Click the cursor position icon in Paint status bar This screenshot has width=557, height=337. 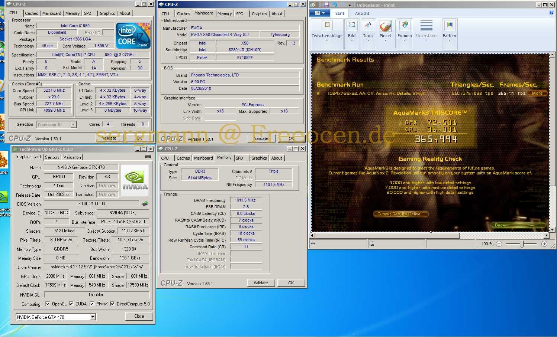pyautogui.click(x=313, y=244)
